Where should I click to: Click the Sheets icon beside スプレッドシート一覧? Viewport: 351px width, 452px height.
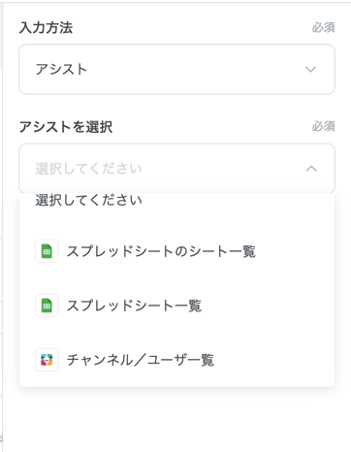47,306
